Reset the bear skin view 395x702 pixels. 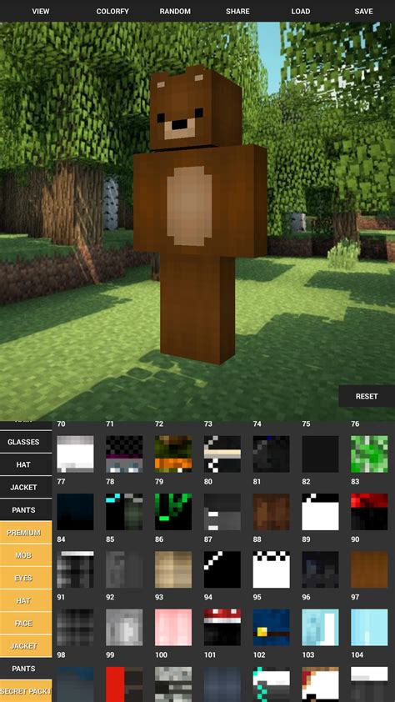pos(367,396)
